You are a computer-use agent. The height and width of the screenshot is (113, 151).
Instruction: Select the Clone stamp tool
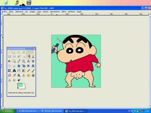(x=24, y=75)
